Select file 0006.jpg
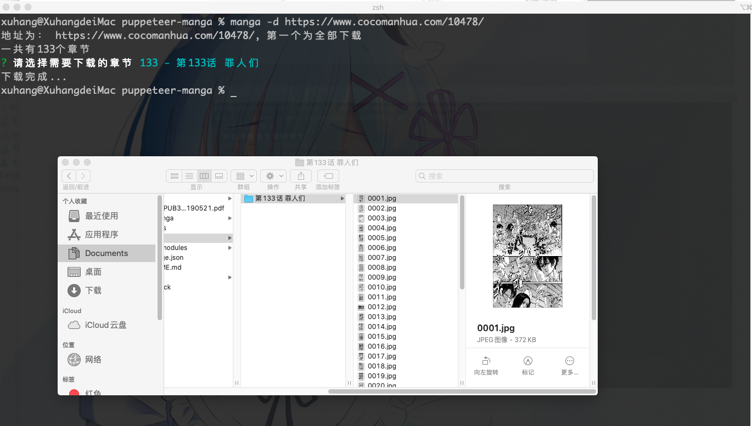752x426 pixels. (x=405, y=248)
